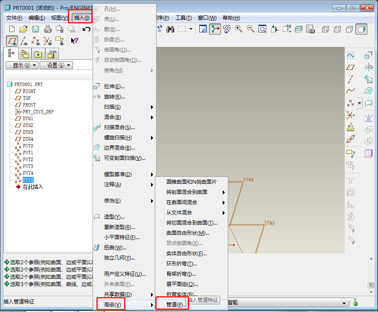
Task: Open the 显示(O) dropdown
Action: pos(22,65)
